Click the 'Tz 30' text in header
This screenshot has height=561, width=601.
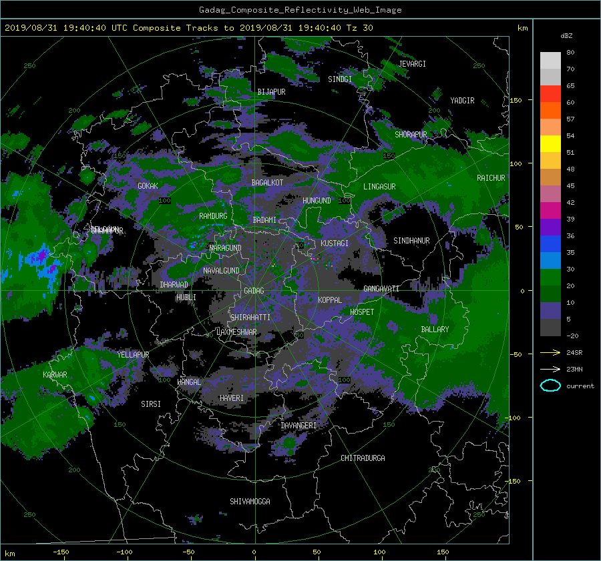[x=359, y=27]
